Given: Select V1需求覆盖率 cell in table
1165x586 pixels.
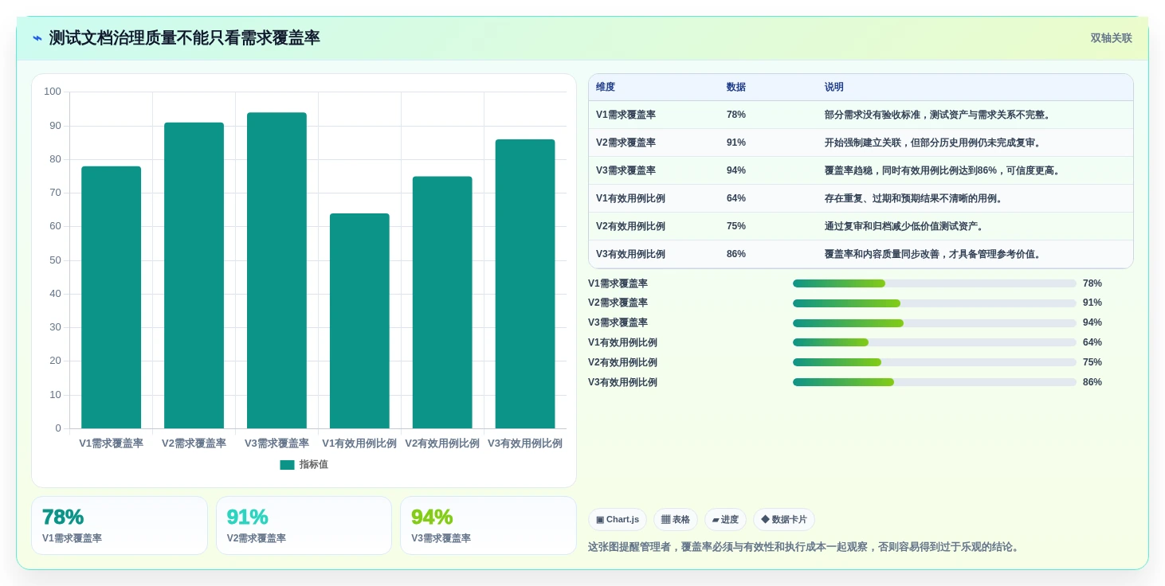Looking at the screenshot, I should (626, 115).
